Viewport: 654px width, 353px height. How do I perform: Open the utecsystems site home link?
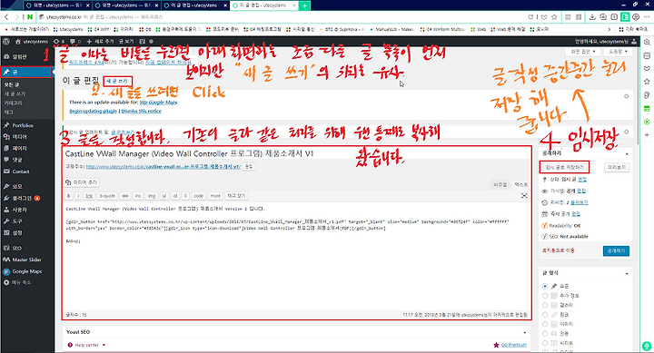click(x=32, y=42)
